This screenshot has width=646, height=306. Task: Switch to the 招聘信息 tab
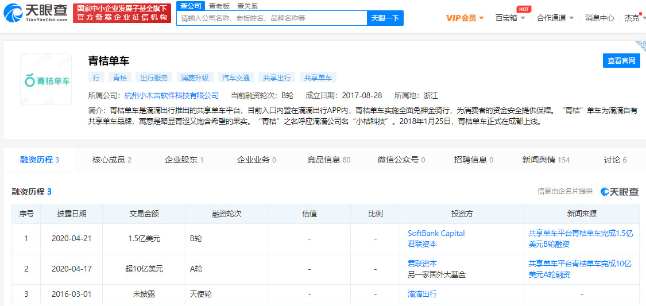473,160
